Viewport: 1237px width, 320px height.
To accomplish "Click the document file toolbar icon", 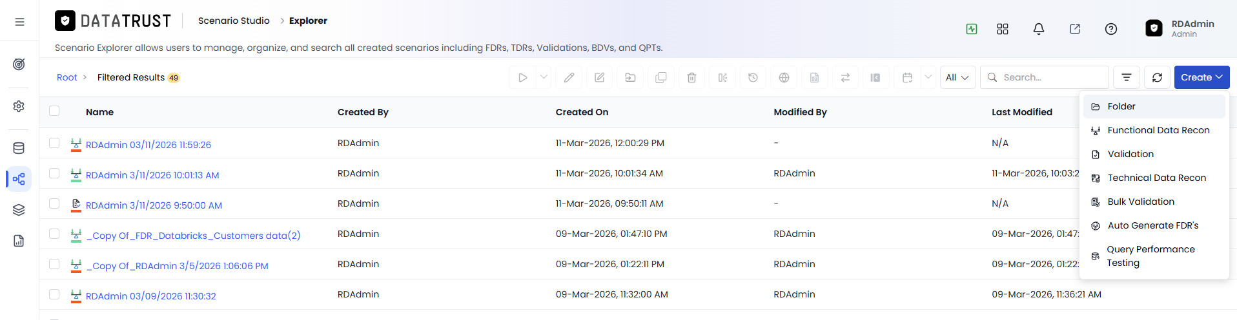I will pos(815,77).
